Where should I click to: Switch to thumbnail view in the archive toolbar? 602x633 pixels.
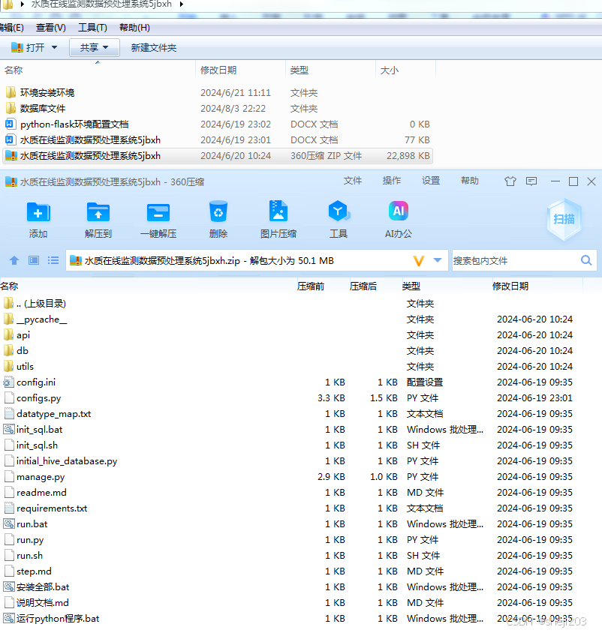32,260
